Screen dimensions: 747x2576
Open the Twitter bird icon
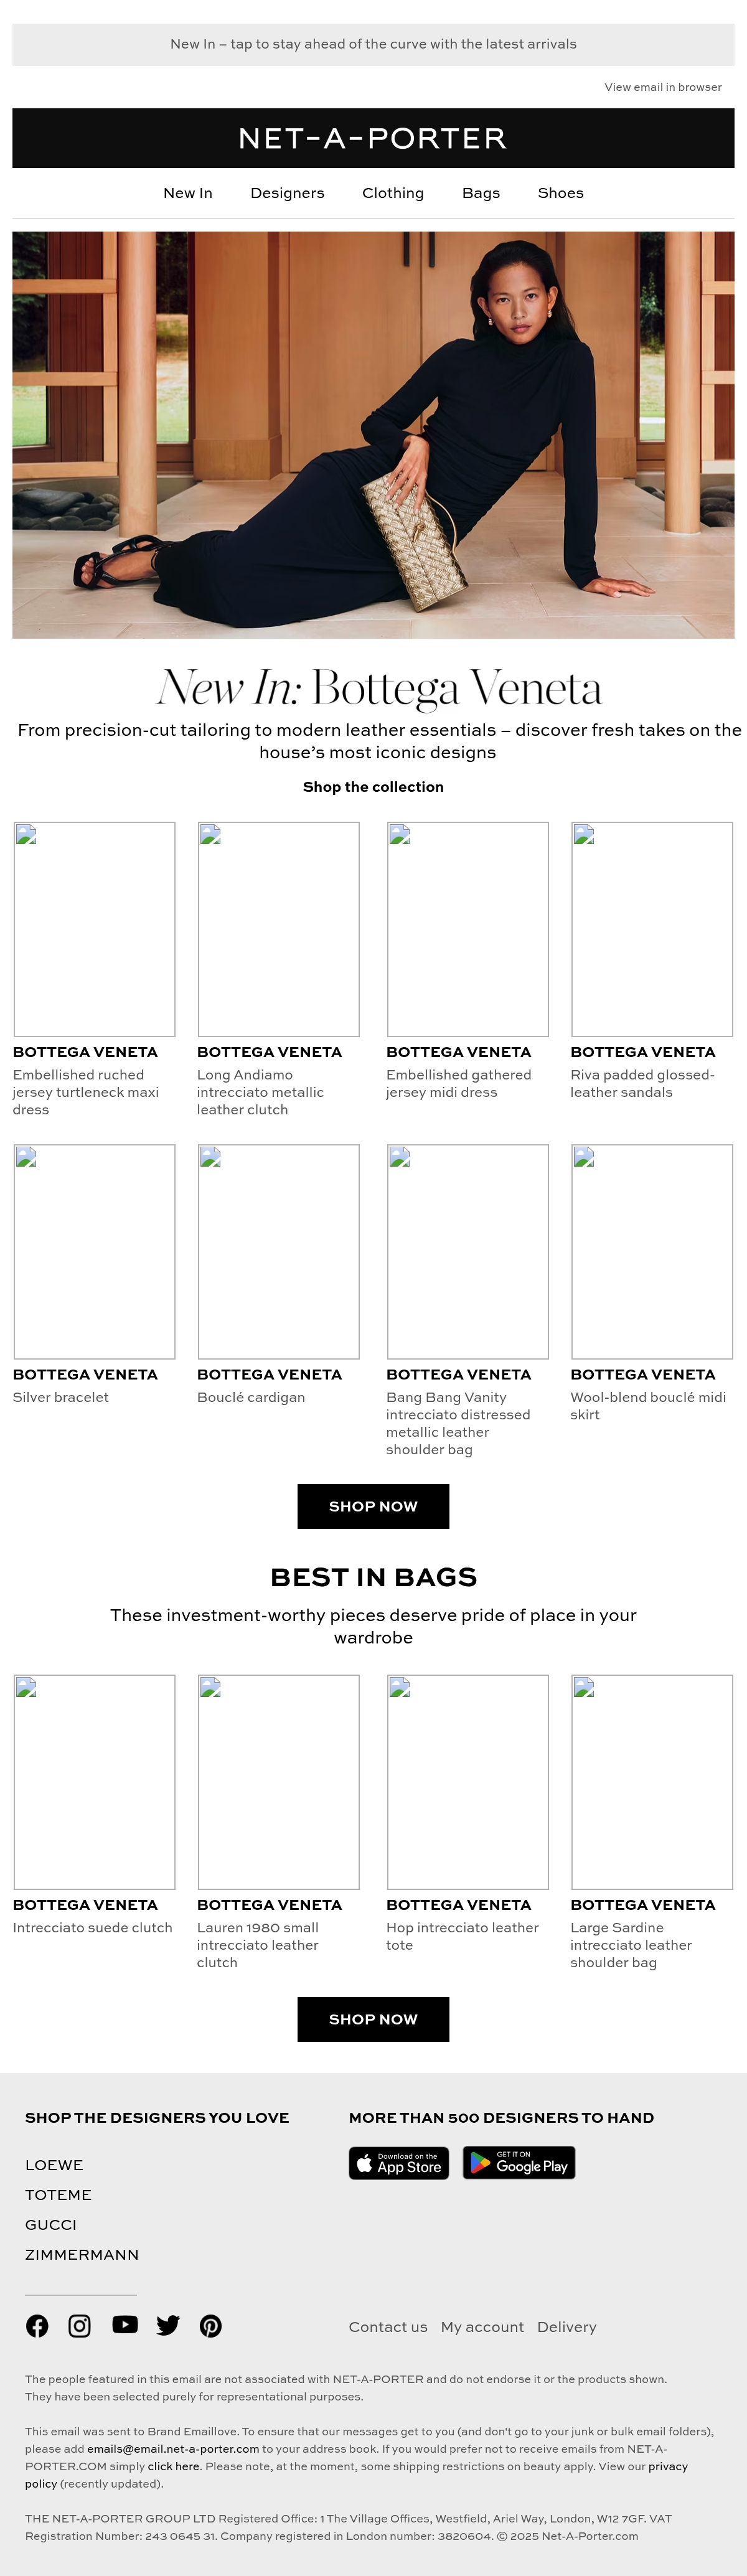point(168,2326)
